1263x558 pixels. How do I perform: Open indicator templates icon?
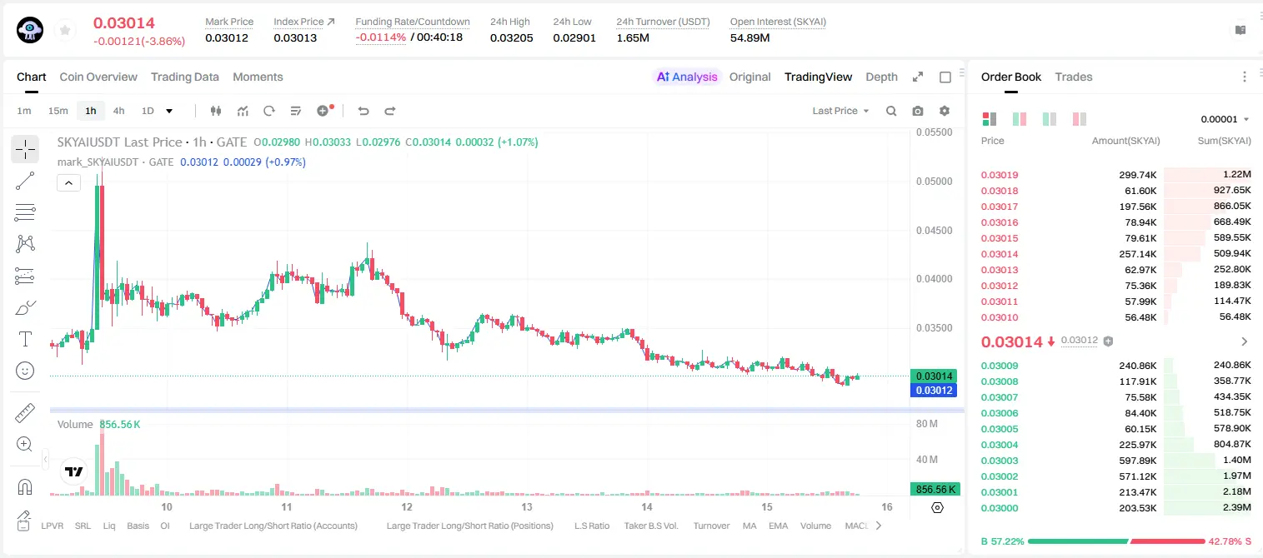coord(296,111)
